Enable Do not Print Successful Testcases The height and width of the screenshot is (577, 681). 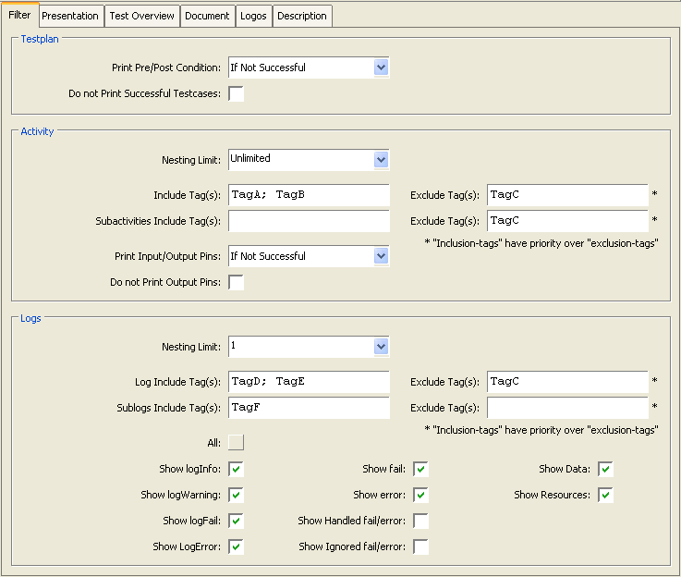pos(237,93)
